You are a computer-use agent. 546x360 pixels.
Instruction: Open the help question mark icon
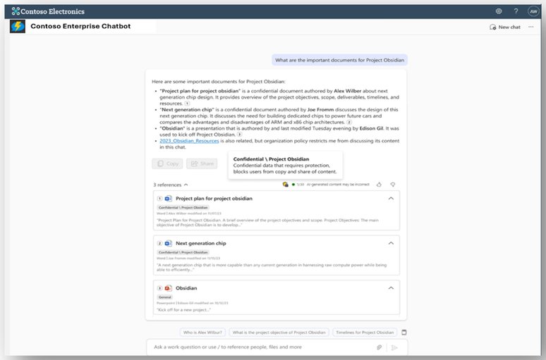516,11
